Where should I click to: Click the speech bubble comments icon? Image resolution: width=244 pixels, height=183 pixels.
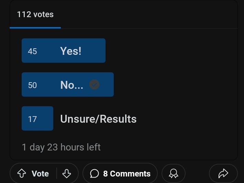95,174
